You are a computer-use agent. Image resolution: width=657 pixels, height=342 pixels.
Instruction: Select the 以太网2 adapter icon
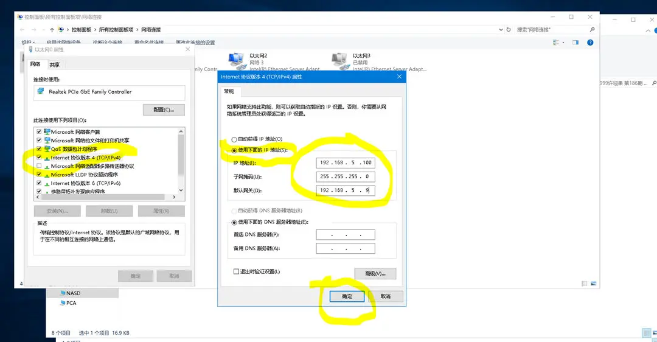point(237,61)
